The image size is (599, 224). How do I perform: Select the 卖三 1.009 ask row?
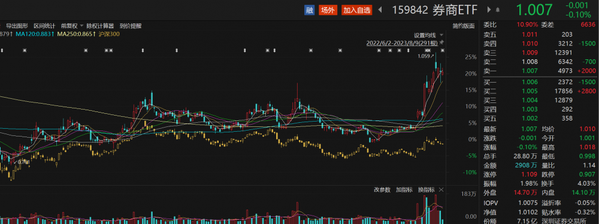540,53
